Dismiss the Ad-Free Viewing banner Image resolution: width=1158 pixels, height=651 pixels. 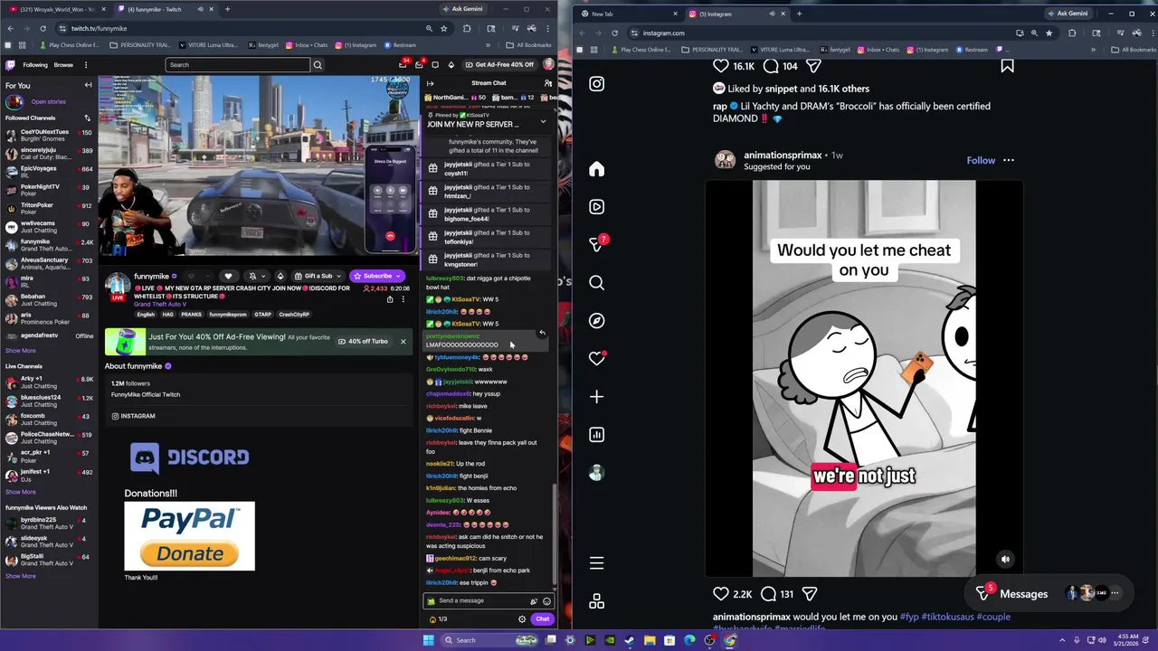tap(403, 342)
